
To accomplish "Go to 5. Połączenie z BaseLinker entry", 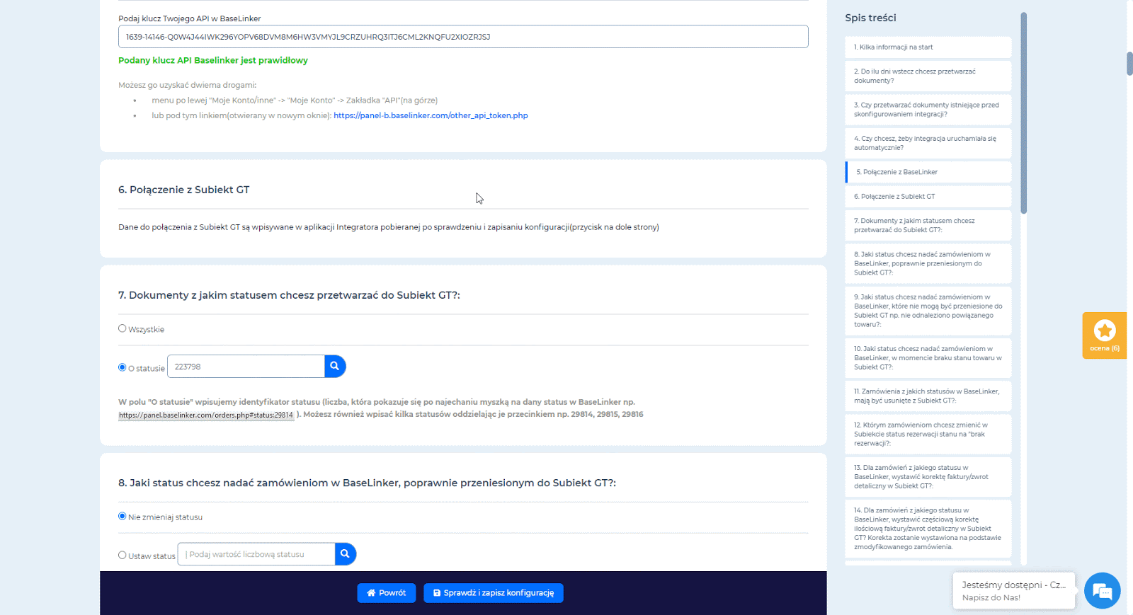I will [928, 172].
